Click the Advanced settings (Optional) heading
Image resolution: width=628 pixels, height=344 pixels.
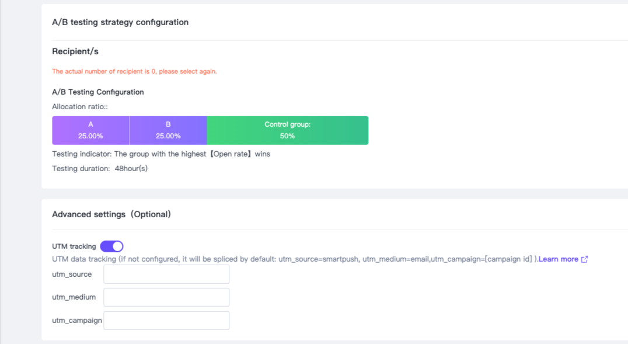point(111,214)
